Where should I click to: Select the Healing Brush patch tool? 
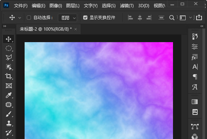(x=9, y=105)
